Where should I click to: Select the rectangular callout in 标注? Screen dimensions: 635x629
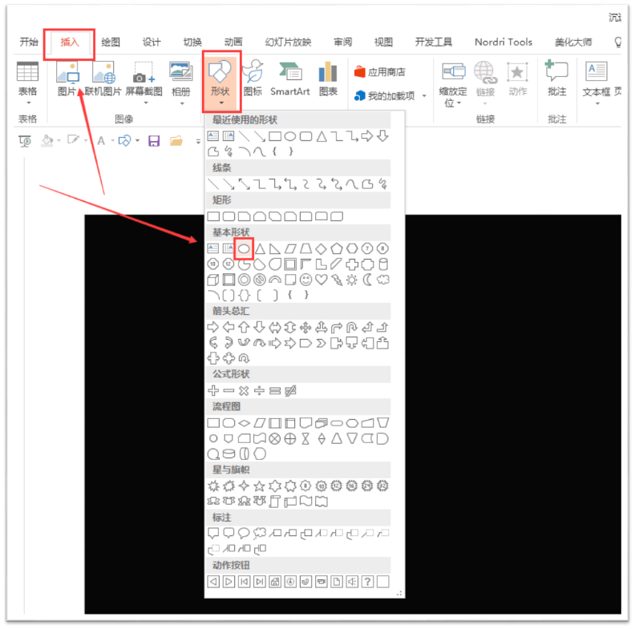point(213,533)
